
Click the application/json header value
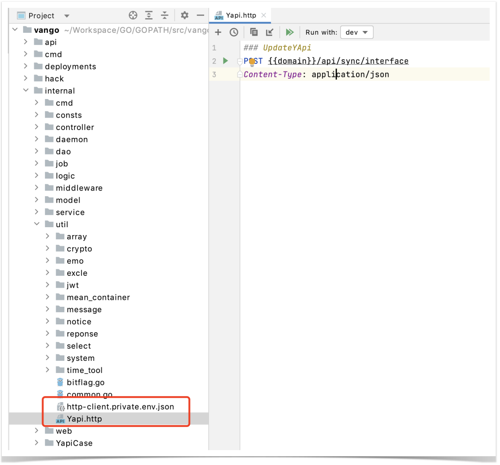[350, 74]
